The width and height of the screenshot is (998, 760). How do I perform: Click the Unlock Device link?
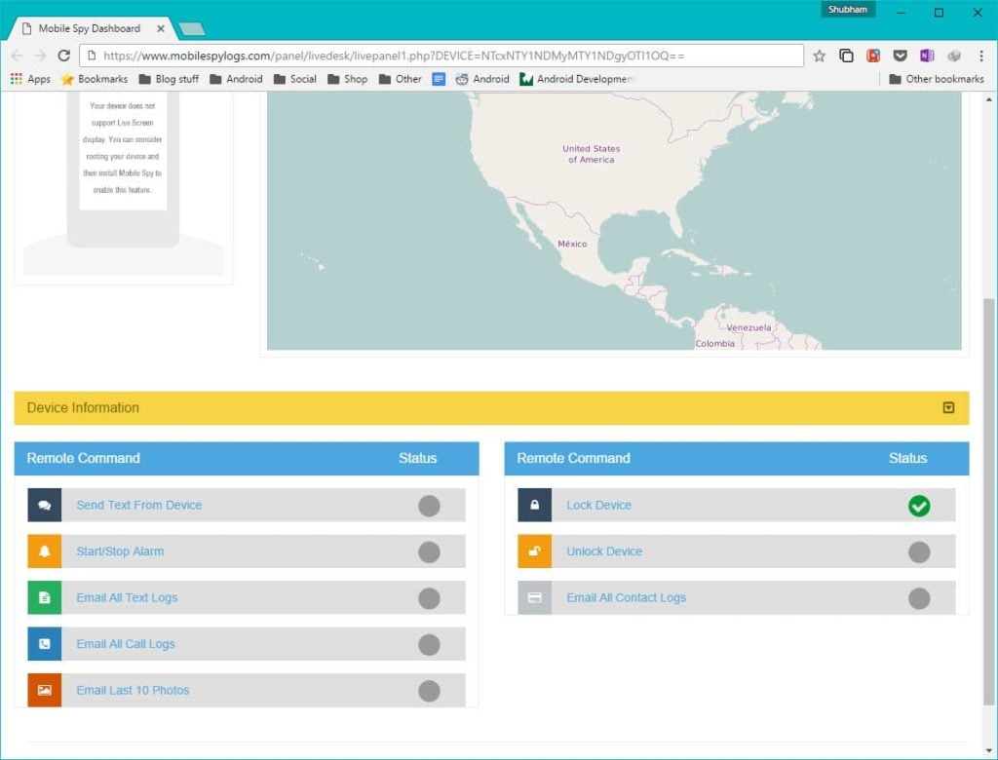604,551
